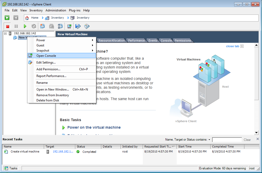This screenshot has height=173, width=262.
Task: Collapse the 192.168.182.142 tree node
Action: 5,33
